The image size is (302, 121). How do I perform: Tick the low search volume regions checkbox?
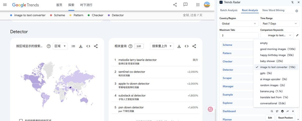21,120
